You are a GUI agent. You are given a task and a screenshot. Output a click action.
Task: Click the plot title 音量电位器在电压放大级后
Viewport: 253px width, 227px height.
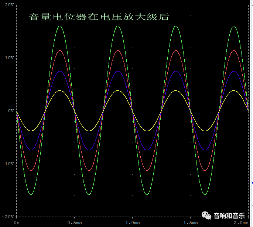pyautogui.click(x=99, y=17)
